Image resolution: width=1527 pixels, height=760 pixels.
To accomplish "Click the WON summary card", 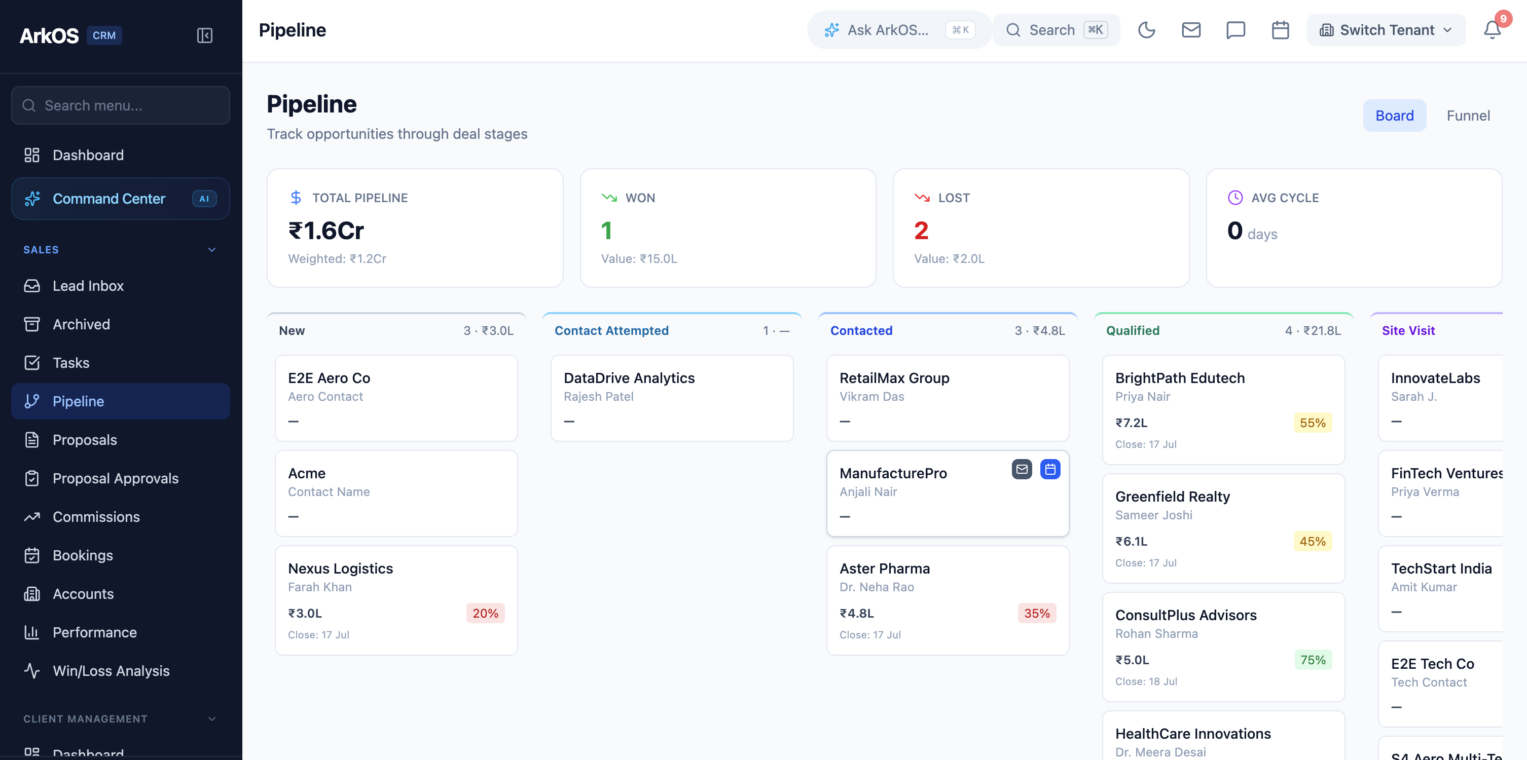I will pos(728,228).
